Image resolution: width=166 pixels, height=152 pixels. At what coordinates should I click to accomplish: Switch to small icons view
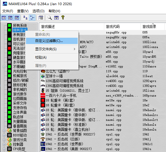[x=32, y=18]
